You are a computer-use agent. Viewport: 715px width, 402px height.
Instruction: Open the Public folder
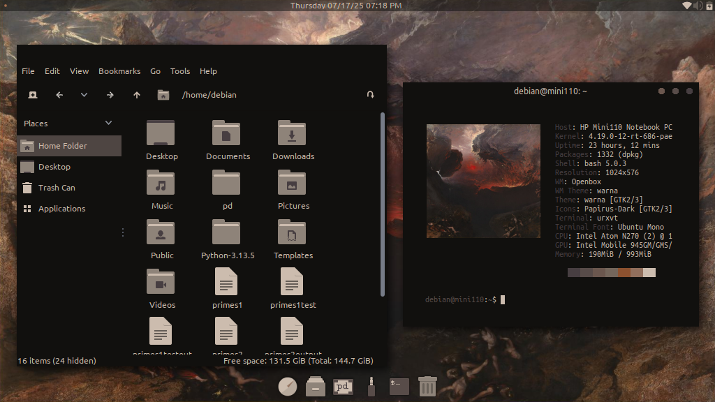(x=162, y=239)
